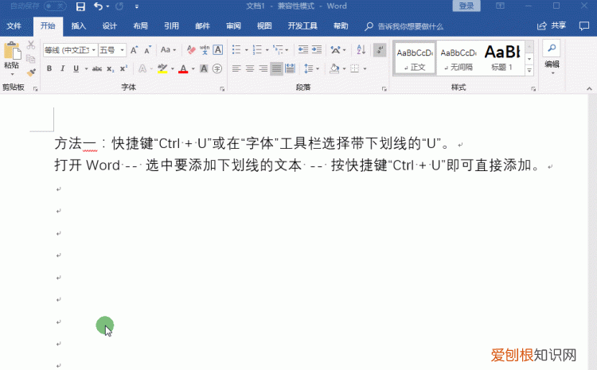Apply the 无间隔 (No Spacing) style
Image resolution: width=597 pixels, height=370 pixels.
(x=458, y=58)
